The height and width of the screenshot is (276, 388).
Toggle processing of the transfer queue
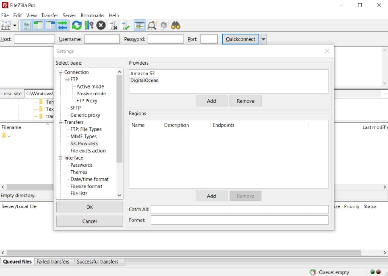[x=89, y=25]
